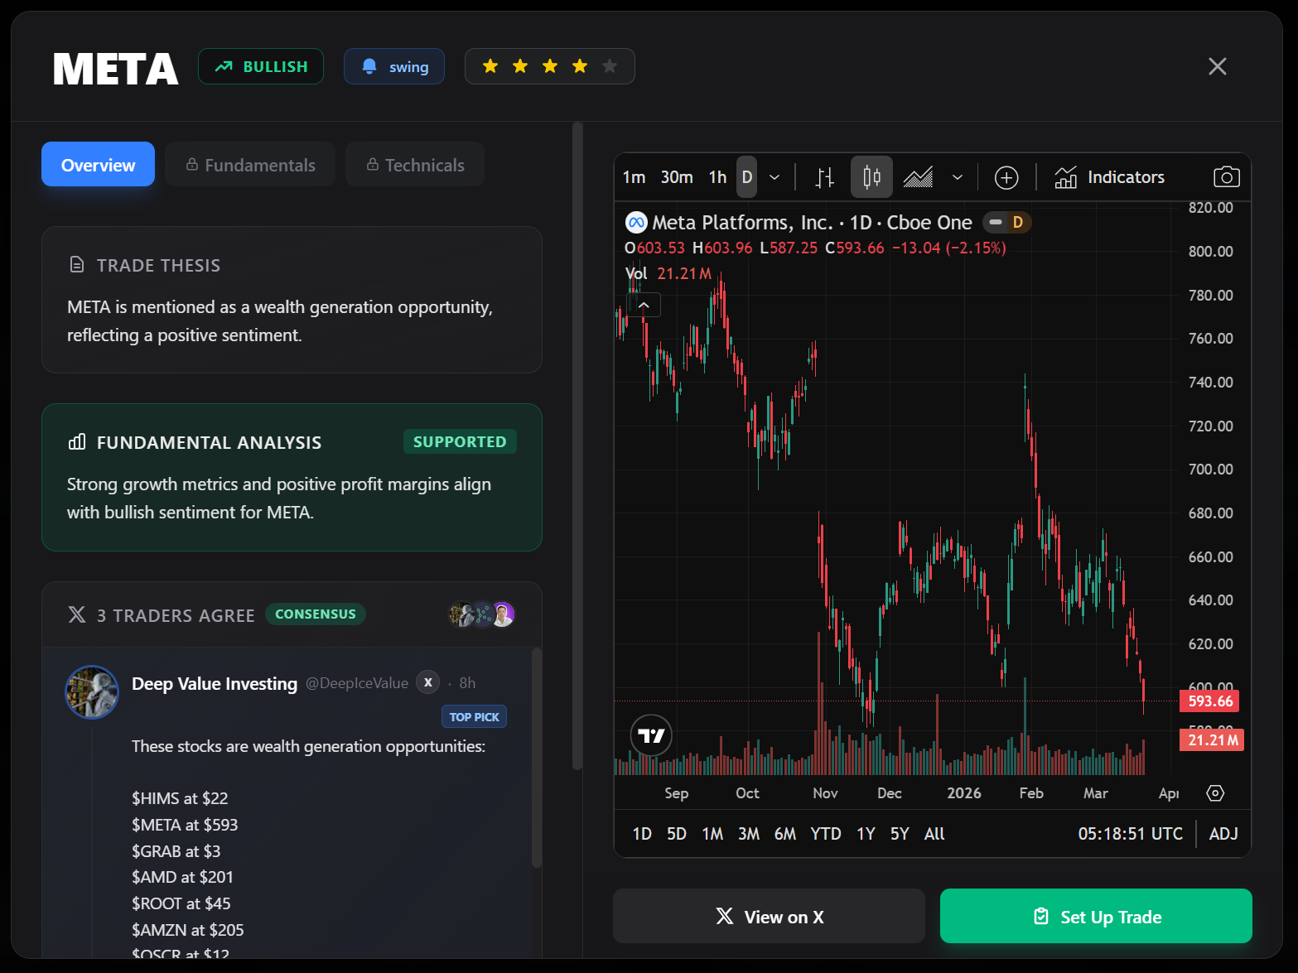Click the compare plus icon

click(x=1006, y=176)
